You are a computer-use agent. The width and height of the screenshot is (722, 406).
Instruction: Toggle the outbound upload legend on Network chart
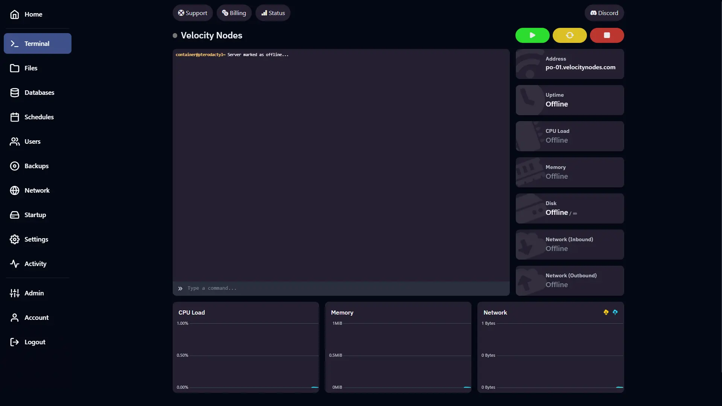pyautogui.click(x=616, y=312)
